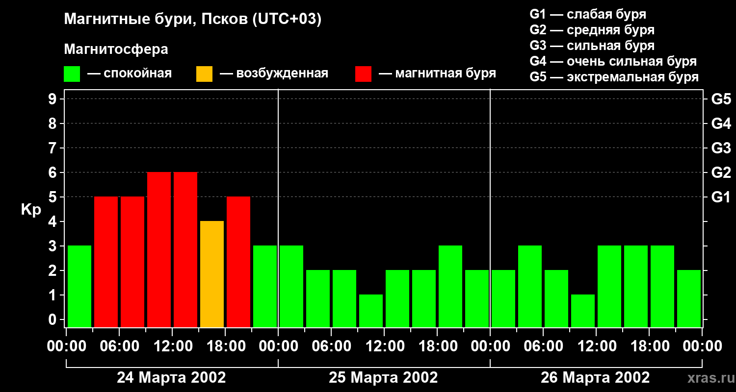
Task: Click the green Kp 1 bar on 26 March
Action: pyautogui.click(x=583, y=311)
